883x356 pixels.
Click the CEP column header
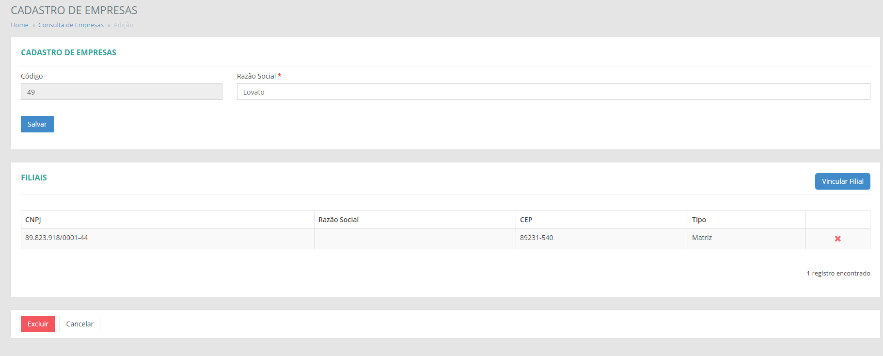[526, 220]
